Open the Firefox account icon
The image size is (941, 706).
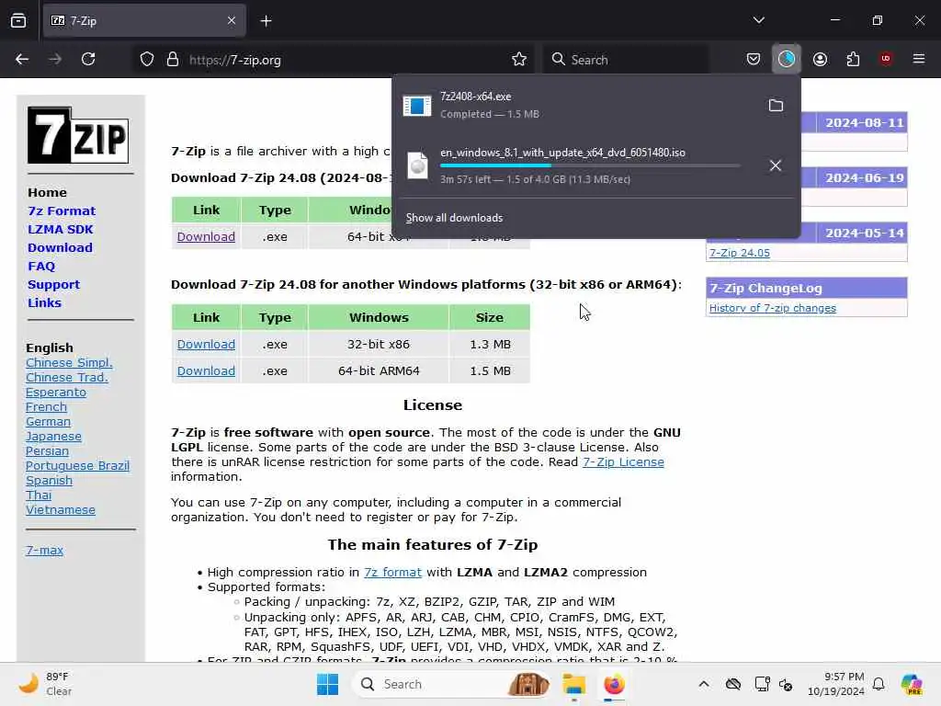pos(820,60)
